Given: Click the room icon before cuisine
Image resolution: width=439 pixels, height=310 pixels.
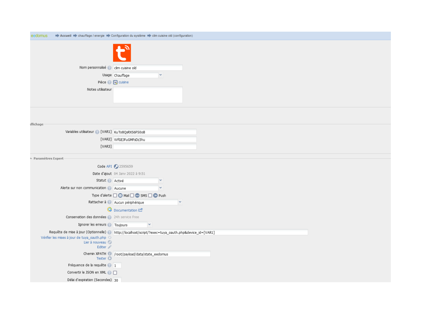Looking at the screenshot, I should 115,82.
